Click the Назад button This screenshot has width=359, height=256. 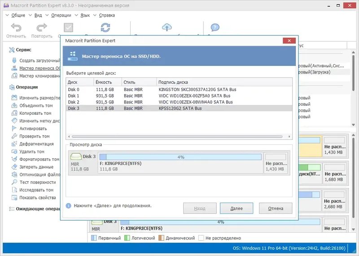200,208
